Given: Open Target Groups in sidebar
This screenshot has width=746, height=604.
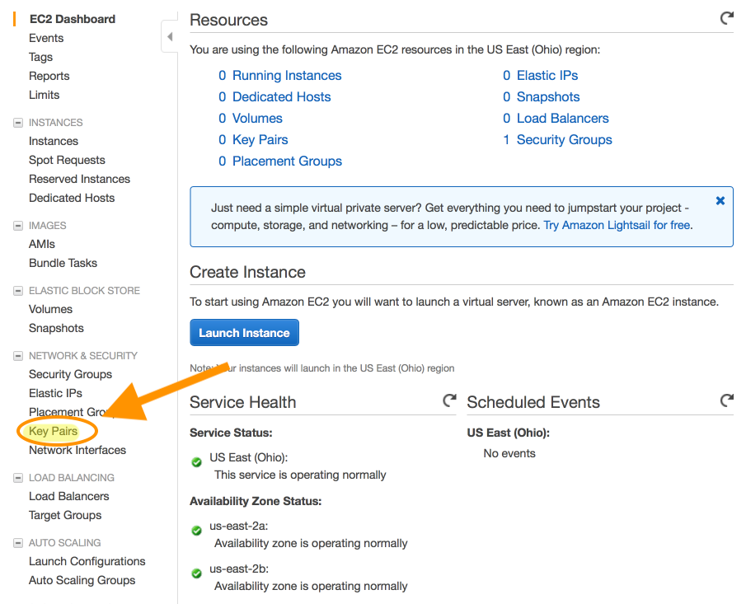Looking at the screenshot, I should (65, 515).
